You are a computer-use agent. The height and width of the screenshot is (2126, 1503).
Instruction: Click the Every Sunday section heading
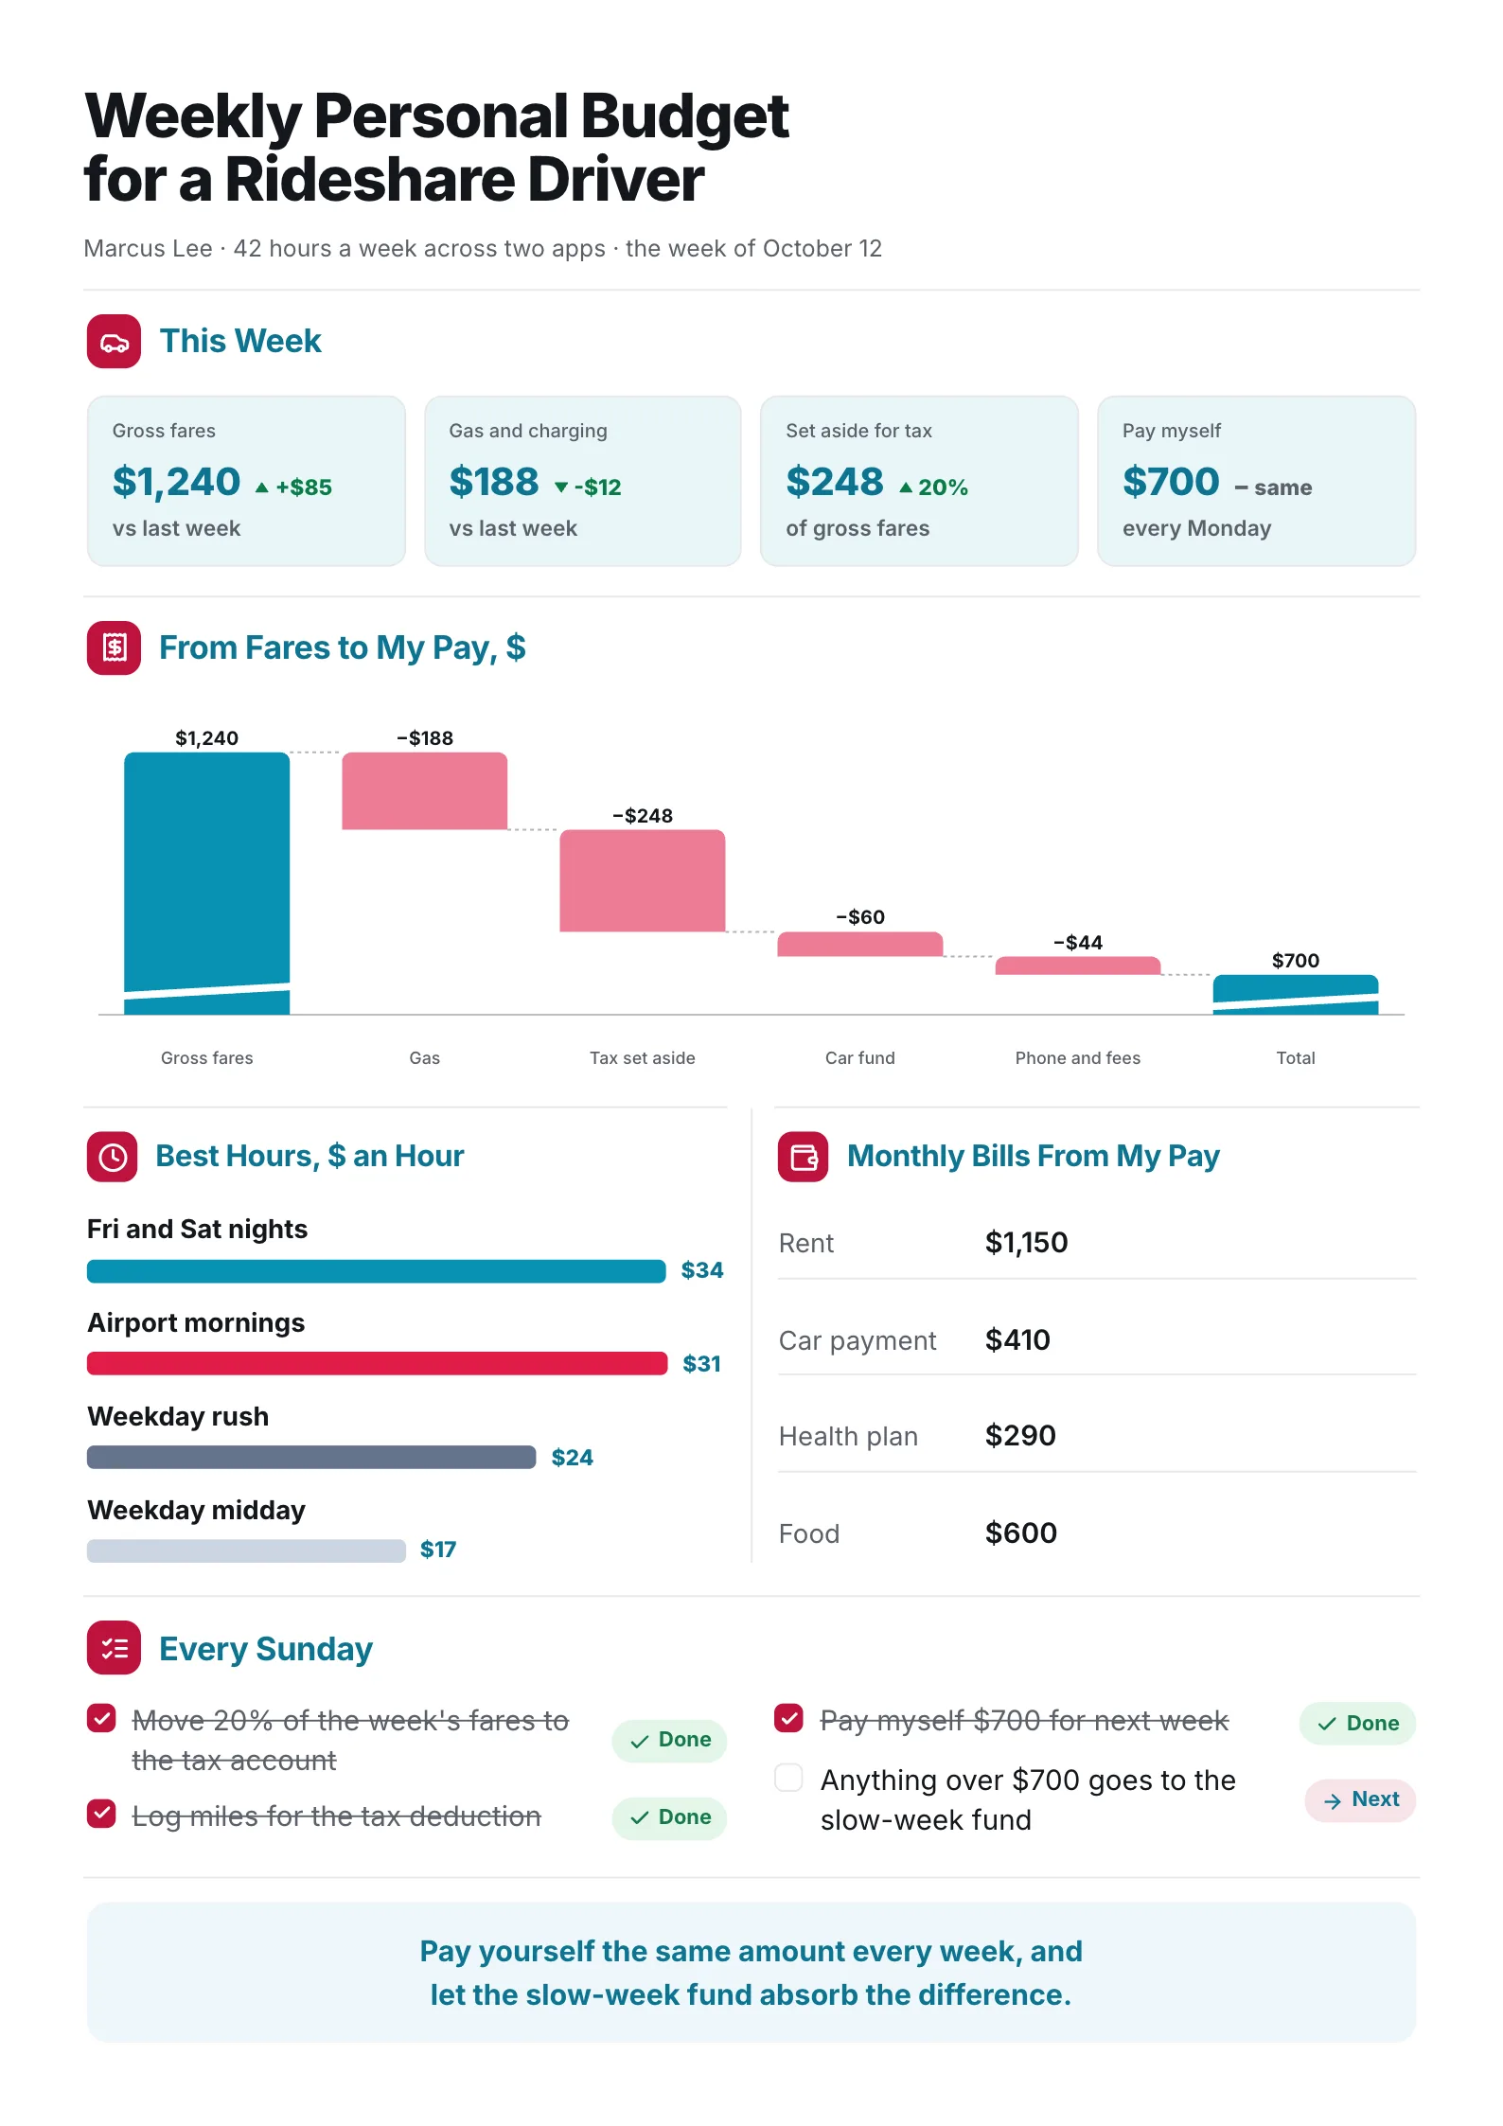(x=266, y=1649)
